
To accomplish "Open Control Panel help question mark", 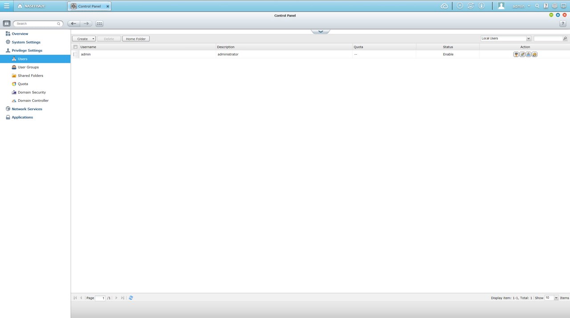I will 562,24.
